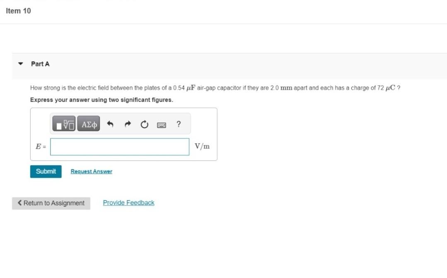The image size is (447, 278).
Task: Toggle the Part A disclosure arrow closed
Action: click(19, 64)
